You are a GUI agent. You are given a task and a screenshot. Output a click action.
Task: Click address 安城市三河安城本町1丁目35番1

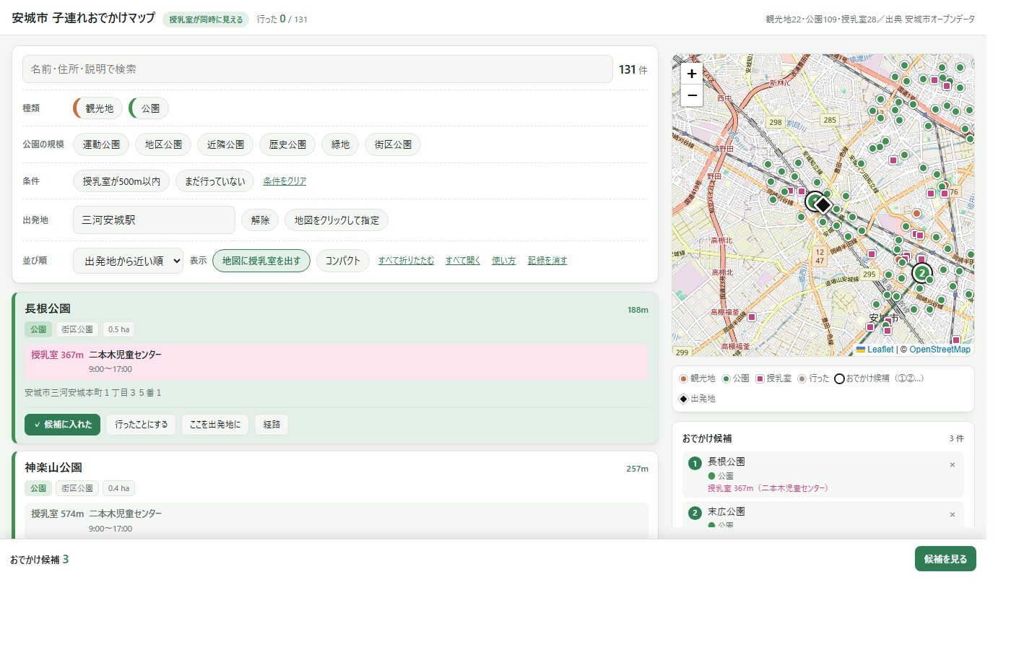coord(93,393)
